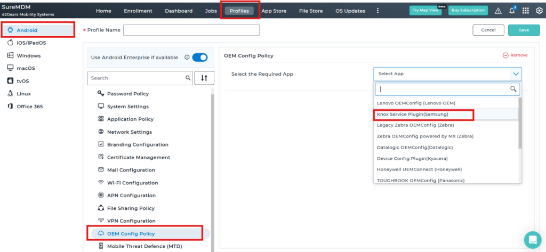This screenshot has width=546, height=252.
Task: Open the Select App combo box
Action: coord(447,74)
